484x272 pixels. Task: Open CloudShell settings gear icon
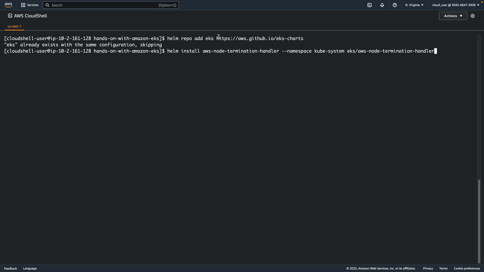(x=473, y=16)
